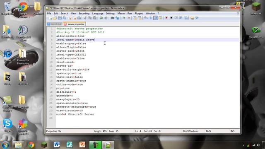Click the Zoom In toolbar icon
The height and width of the screenshot is (149, 265).
pyautogui.click(x=124, y=18)
